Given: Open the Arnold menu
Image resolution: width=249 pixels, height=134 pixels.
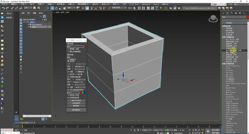Looking at the screenshot, I should click(156, 4).
